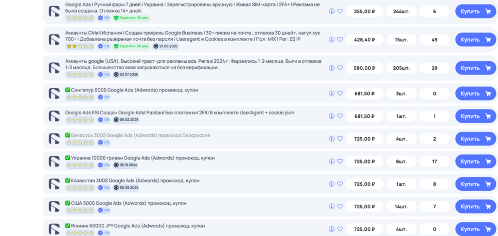498x236 pixels.
Task: Click star rating of Сингапур 600$ listing
Action: tap(80, 97)
